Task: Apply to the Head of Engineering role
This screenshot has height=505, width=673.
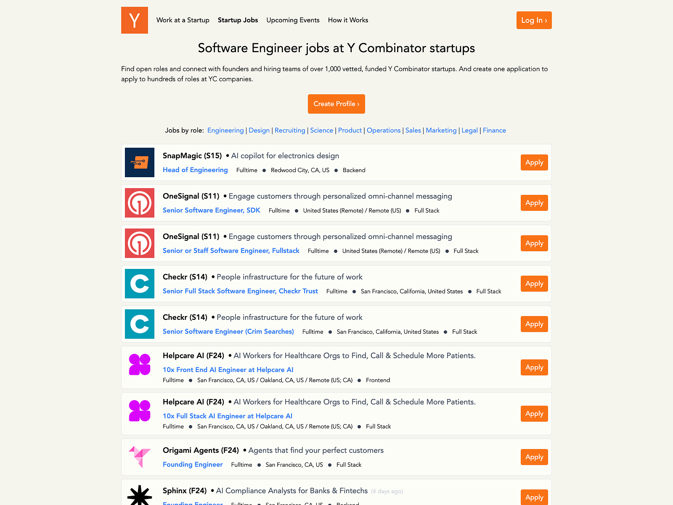Action: coord(534,162)
